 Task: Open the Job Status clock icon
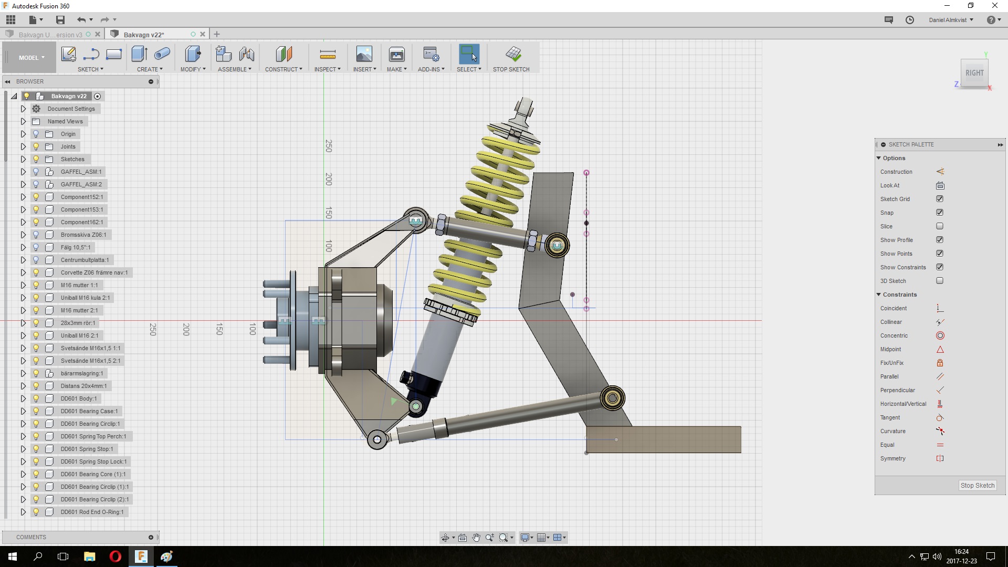910,20
